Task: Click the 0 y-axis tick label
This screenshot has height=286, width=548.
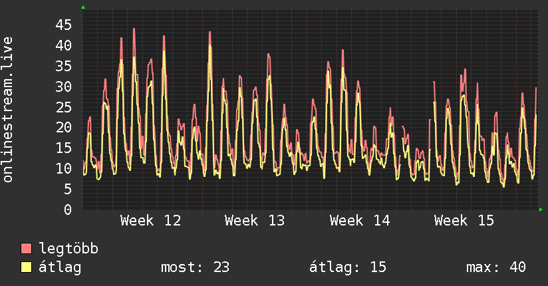Action: [68, 210]
